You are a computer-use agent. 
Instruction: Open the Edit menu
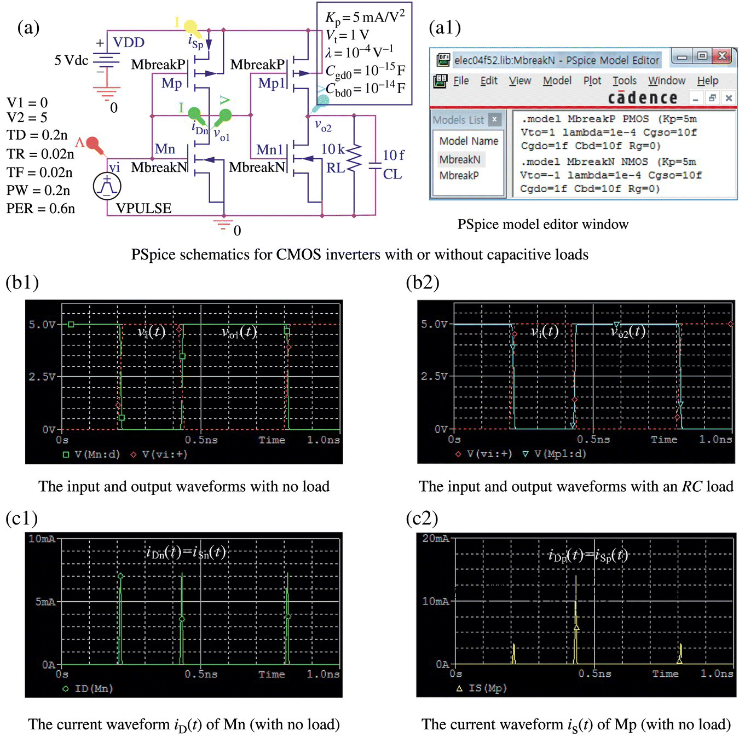pyautogui.click(x=489, y=80)
